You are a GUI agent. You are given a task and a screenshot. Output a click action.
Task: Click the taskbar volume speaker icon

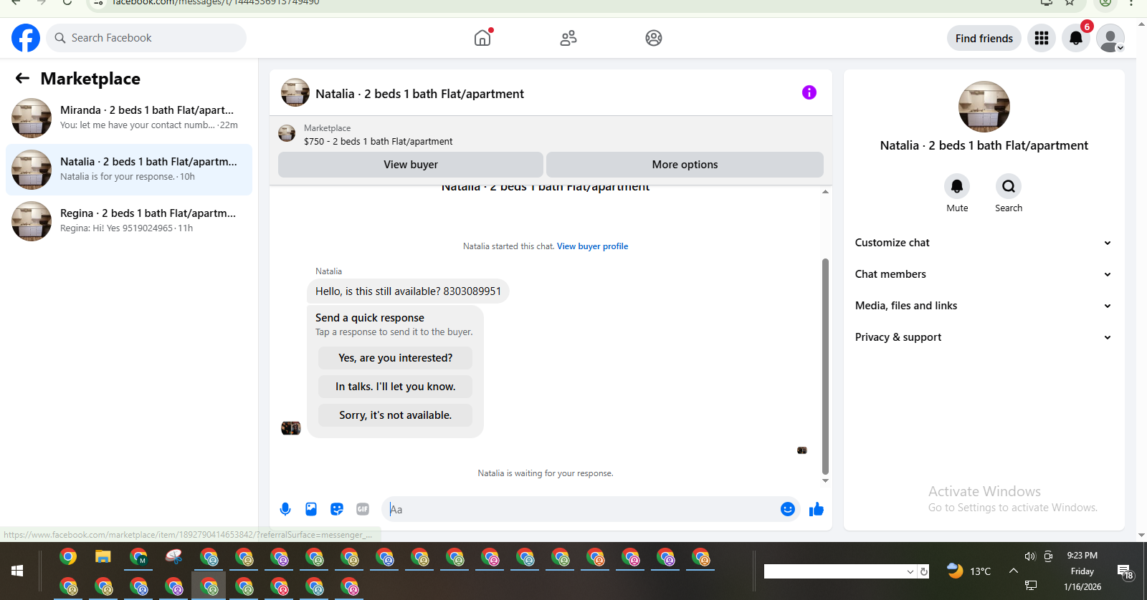(1030, 556)
